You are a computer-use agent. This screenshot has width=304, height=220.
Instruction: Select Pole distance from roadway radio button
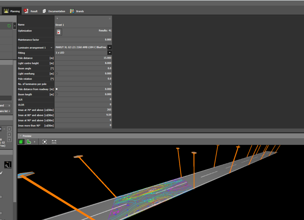pos(57,89)
